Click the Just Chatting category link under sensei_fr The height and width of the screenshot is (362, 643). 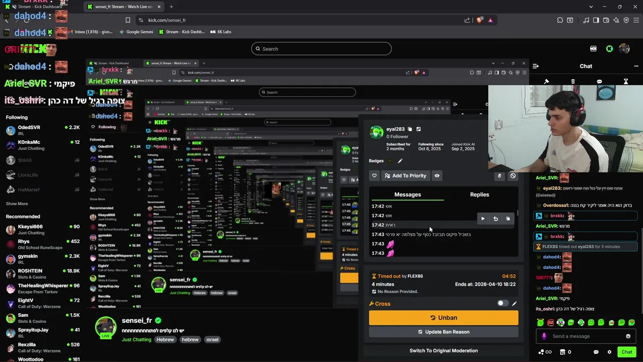pos(136,339)
